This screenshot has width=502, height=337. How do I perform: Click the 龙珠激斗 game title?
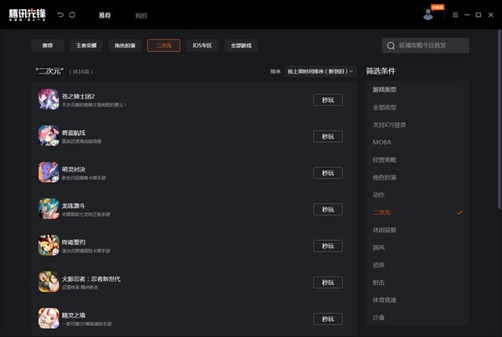pyautogui.click(x=74, y=206)
